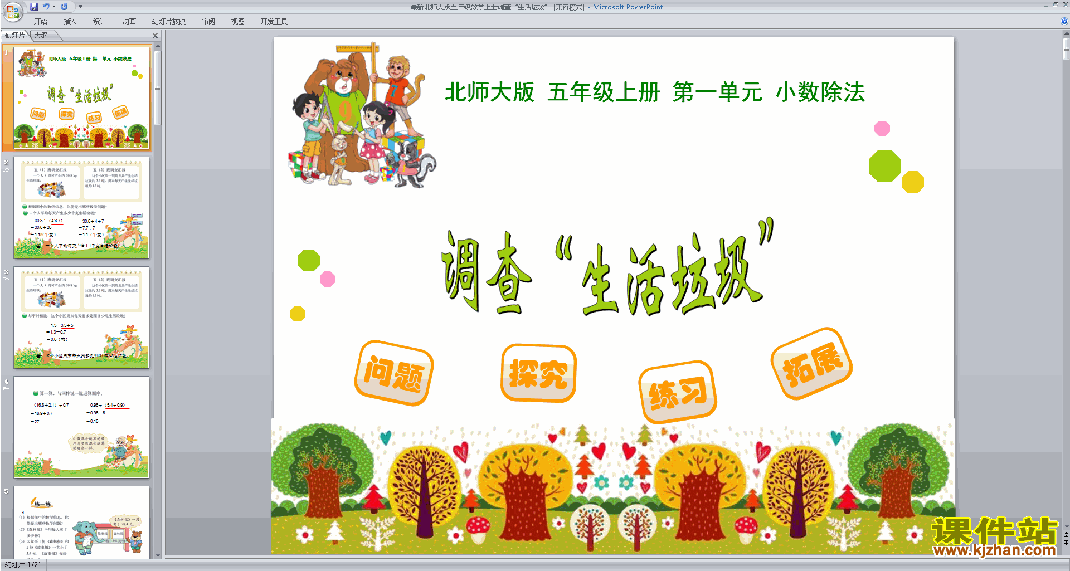Open the 审阅 ribbon tab
Viewport: 1070px width, 571px height.
[208, 22]
